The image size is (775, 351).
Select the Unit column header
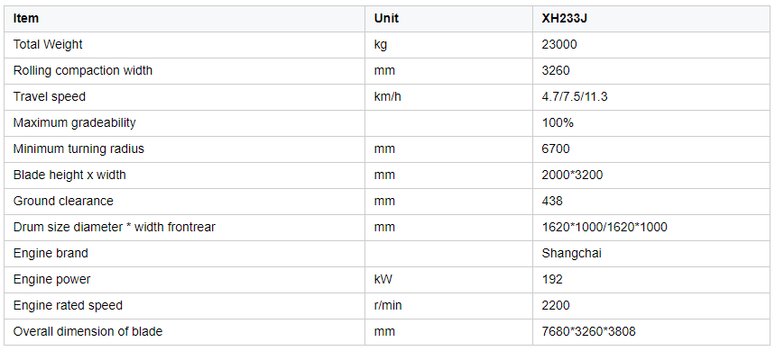386,19
